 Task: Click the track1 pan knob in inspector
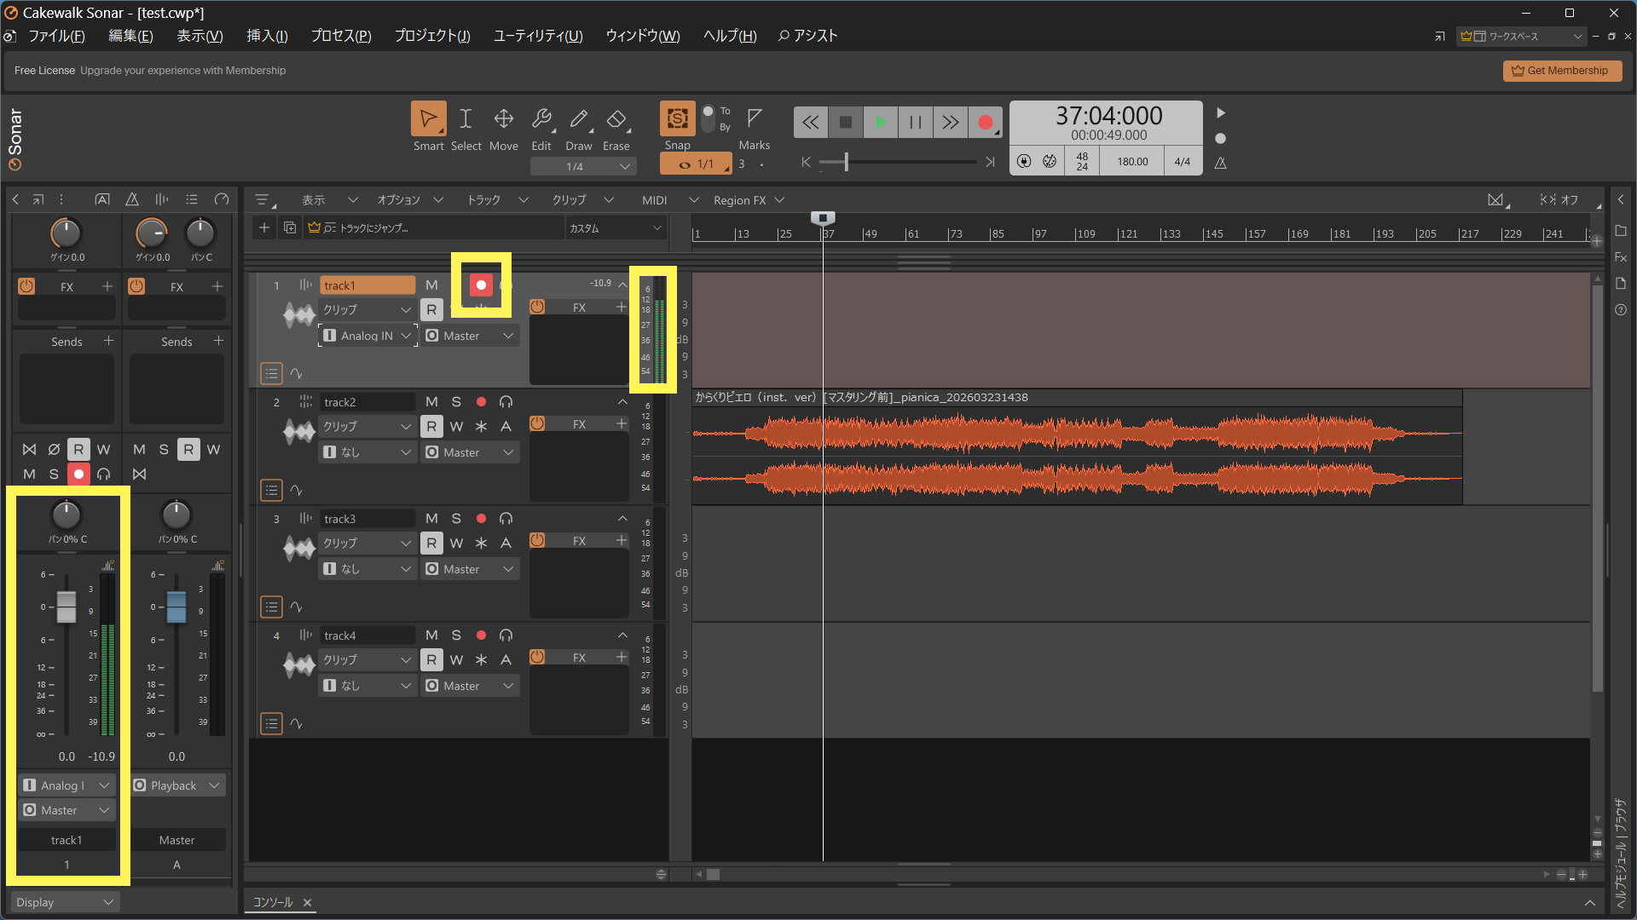pyautogui.click(x=67, y=515)
